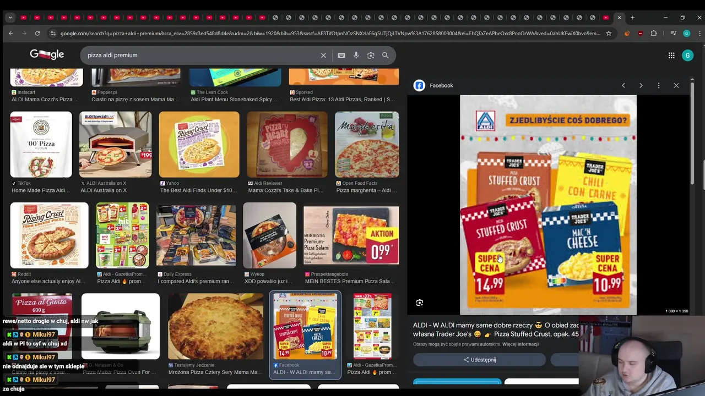The height and width of the screenshot is (396, 705).
Task: Open Chrome profile avatar in toolbar
Action: 686,34
